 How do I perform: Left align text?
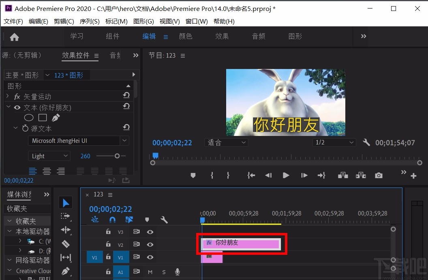[33, 171]
